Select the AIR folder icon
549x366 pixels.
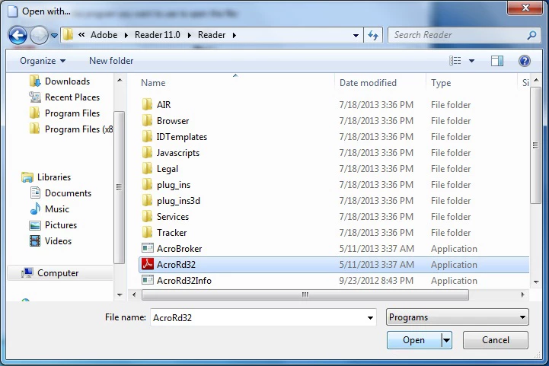coord(148,104)
